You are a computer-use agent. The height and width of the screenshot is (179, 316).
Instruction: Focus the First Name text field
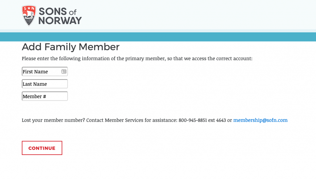pyautogui.click(x=45, y=71)
